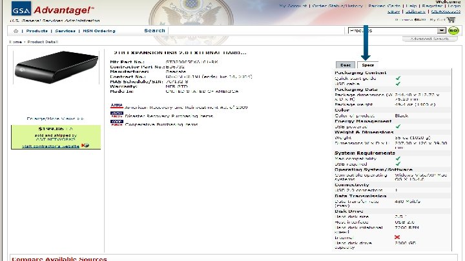The width and height of the screenshot is (465, 261).
Task: Switch to the Specs tab
Action: click(x=367, y=65)
